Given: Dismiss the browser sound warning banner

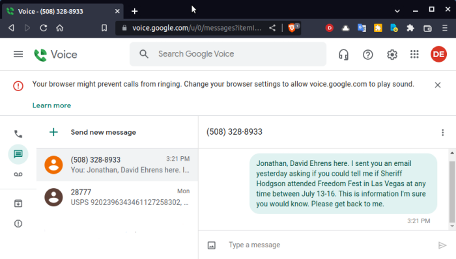Looking at the screenshot, I should click(437, 85).
